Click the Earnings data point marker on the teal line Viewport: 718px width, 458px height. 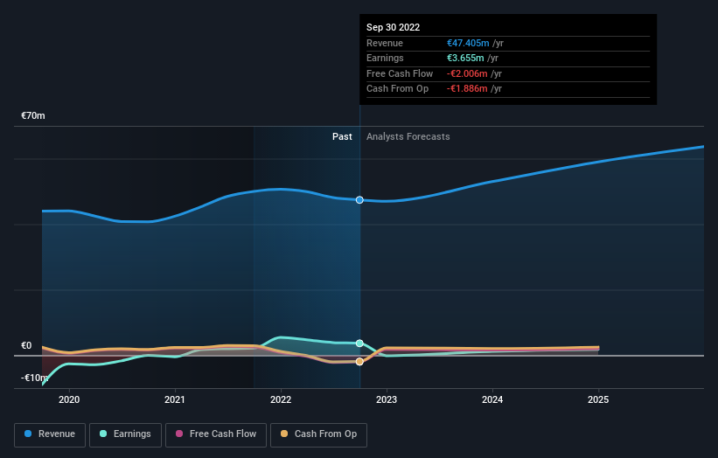[360, 343]
